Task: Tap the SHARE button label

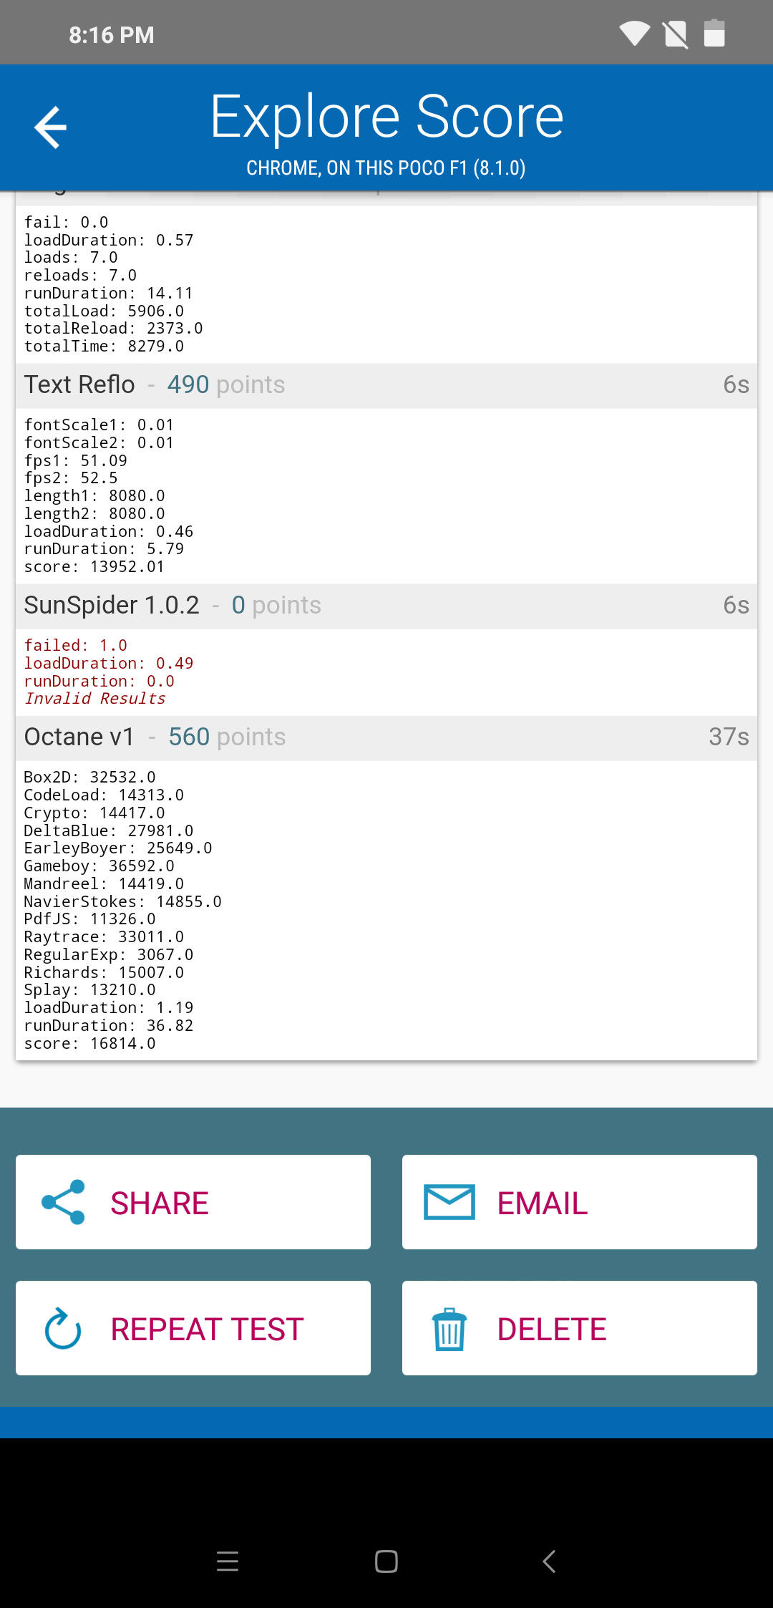Action: 160,1203
